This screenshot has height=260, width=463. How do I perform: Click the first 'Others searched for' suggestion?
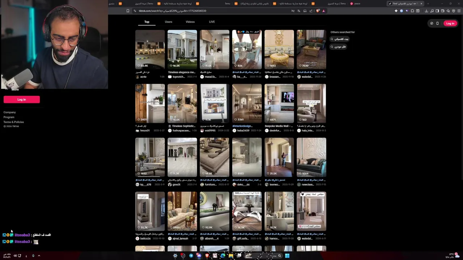339,39
